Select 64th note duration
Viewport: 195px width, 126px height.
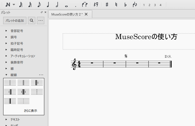pos(21,5)
